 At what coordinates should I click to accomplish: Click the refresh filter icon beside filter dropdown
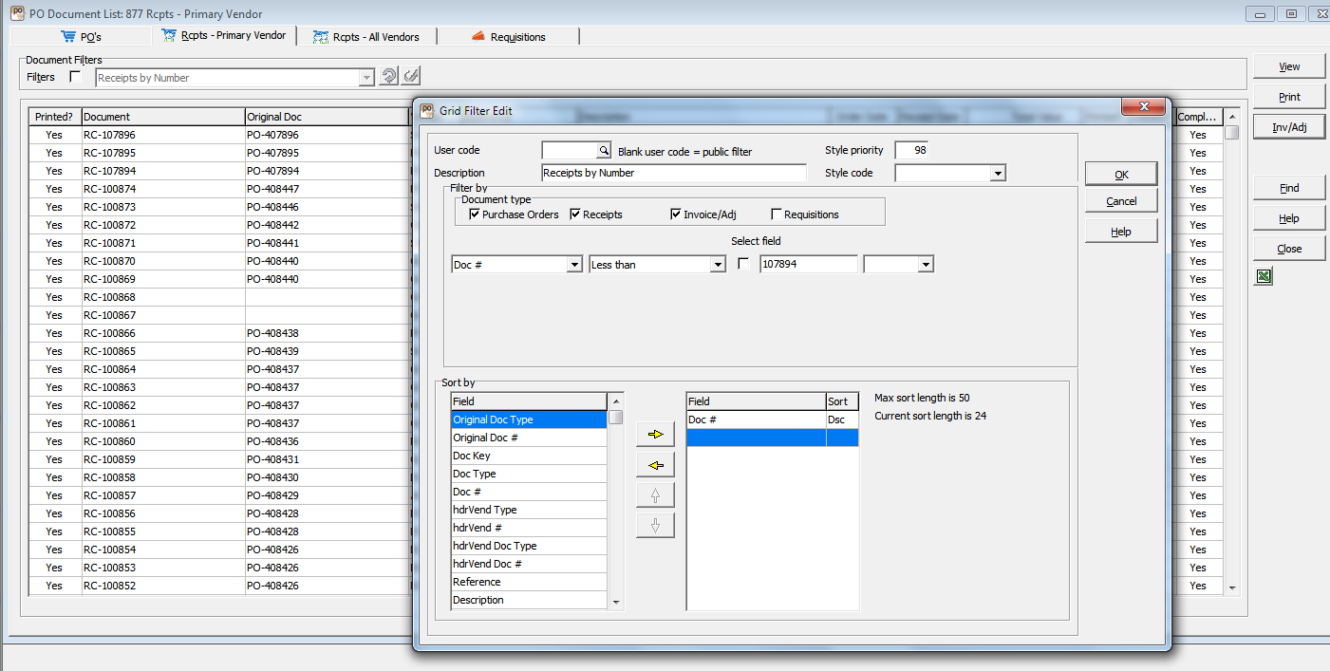389,77
